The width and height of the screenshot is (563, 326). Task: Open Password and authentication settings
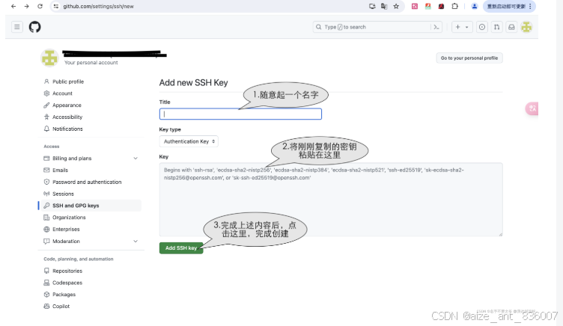click(x=87, y=182)
